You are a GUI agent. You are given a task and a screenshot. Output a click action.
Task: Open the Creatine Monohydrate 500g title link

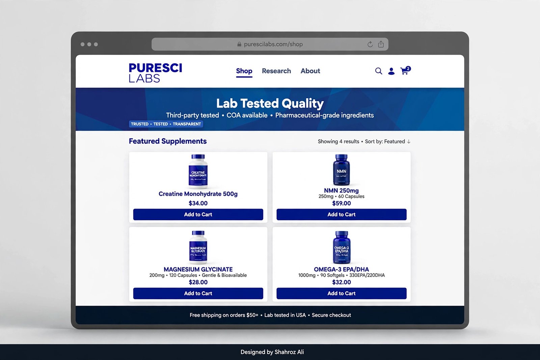click(x=198, y=194)
